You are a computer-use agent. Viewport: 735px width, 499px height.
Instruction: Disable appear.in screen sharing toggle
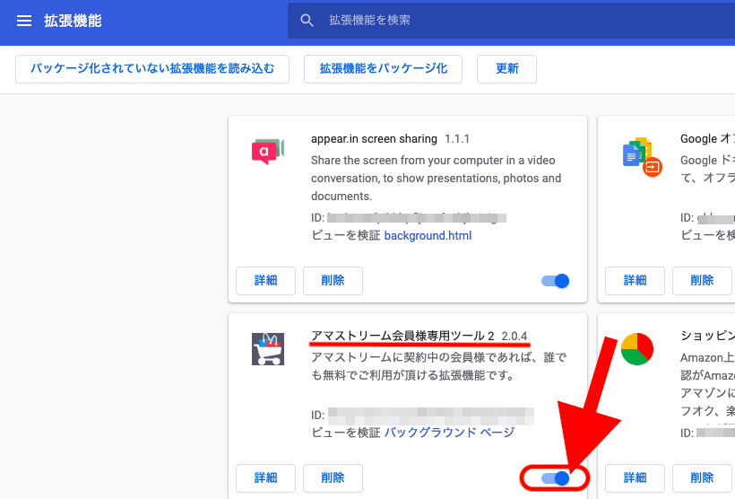[x=556, y=281]
